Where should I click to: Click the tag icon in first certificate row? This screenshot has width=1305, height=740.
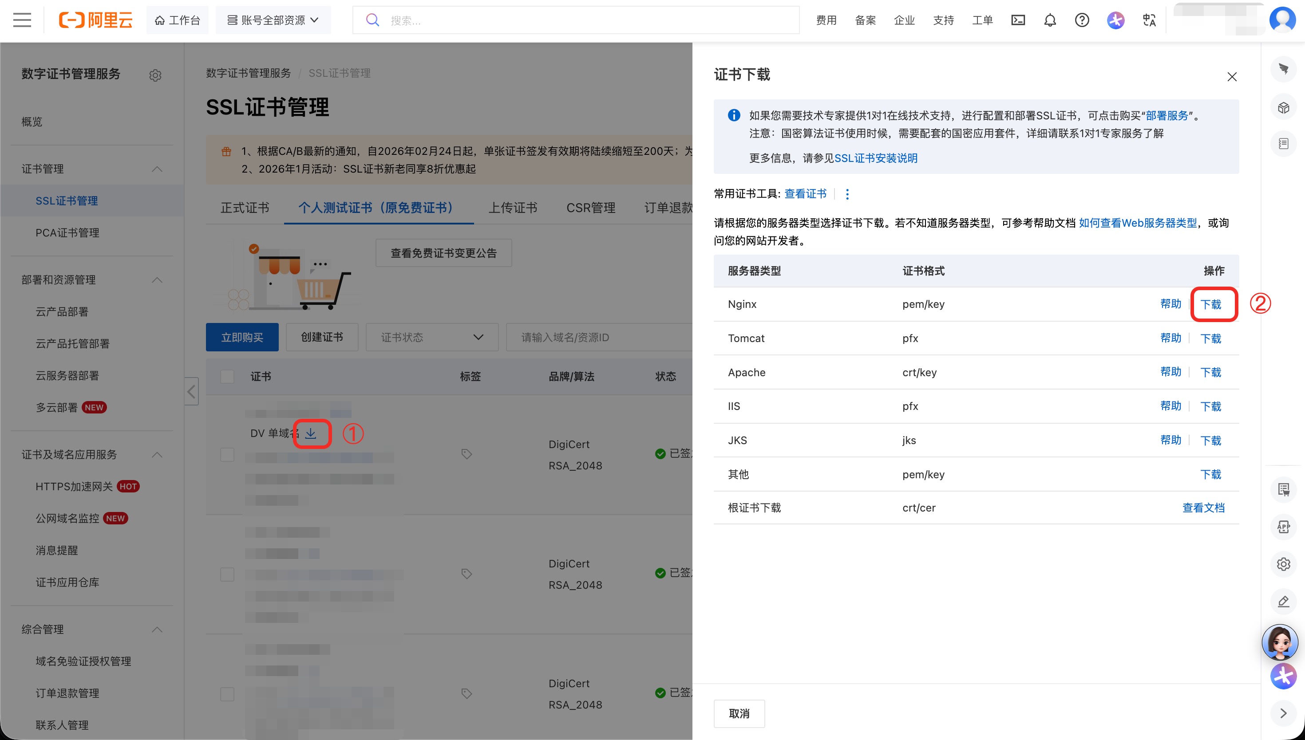coord(466,454)
